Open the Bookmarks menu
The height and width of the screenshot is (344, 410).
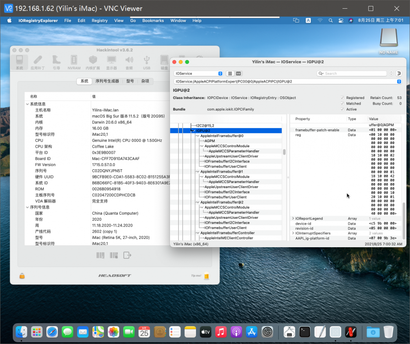[153, 20]
